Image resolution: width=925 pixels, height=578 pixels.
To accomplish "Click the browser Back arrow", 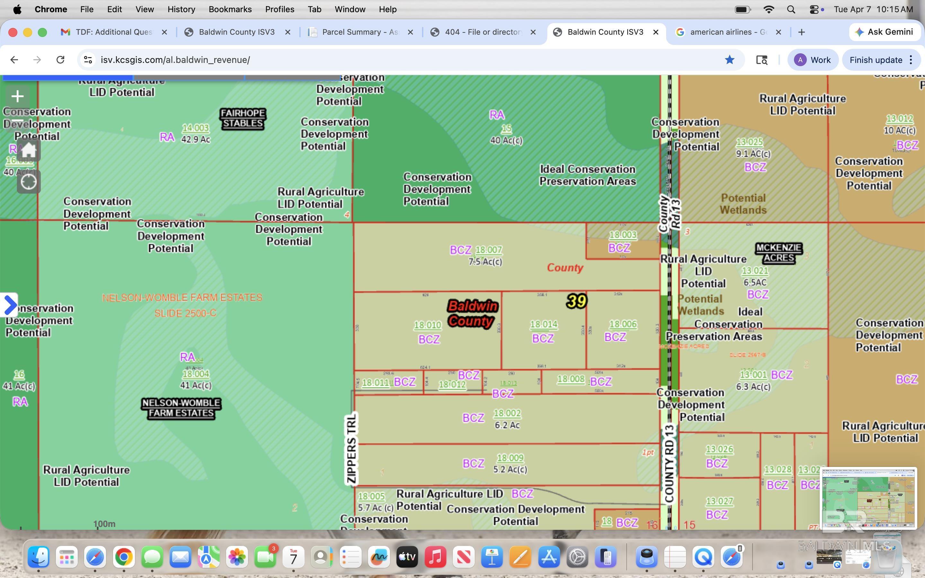I will click(x=14, y=60).
